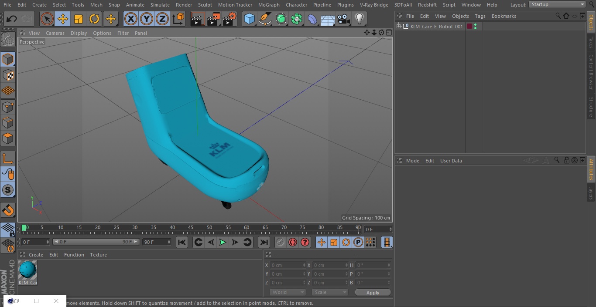Click Perspective viewport label
Image resolution: width=596 pixels, height=307 pixels.
(x=32, y=42)
